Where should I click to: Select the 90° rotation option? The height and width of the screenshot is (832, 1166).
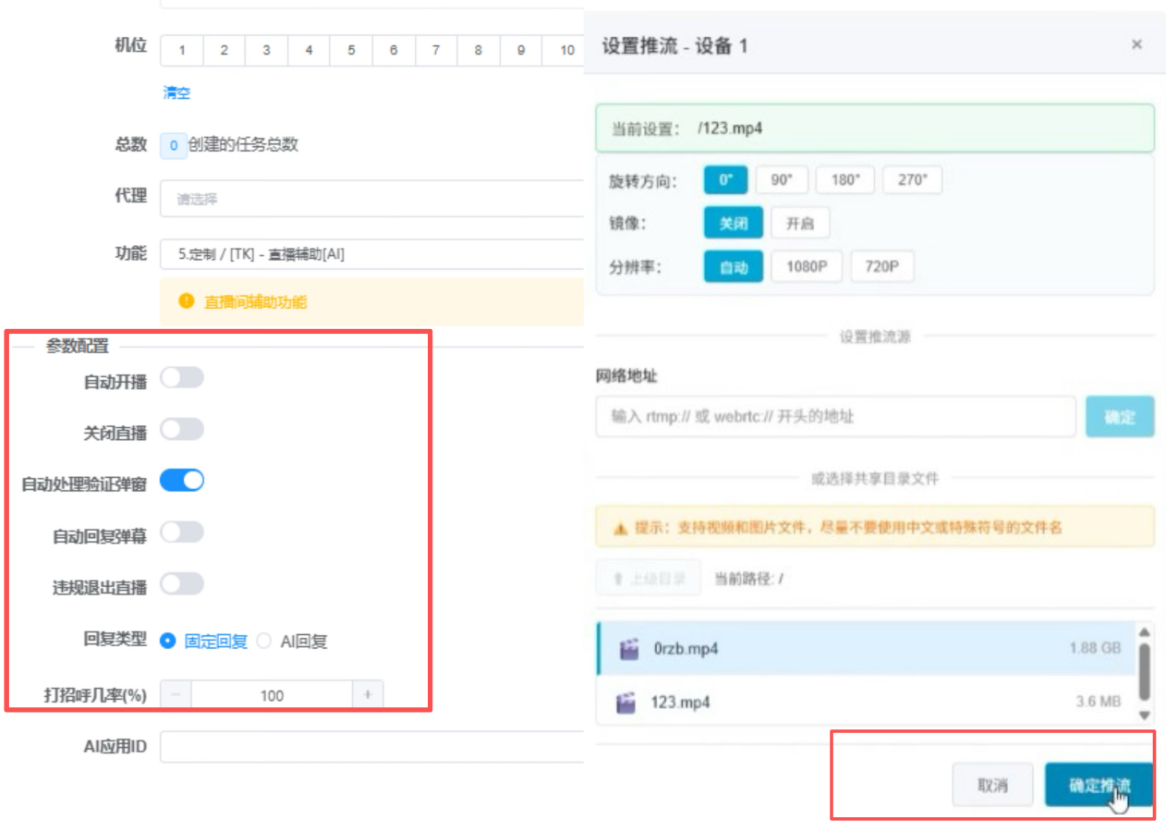tap(781, 179)
